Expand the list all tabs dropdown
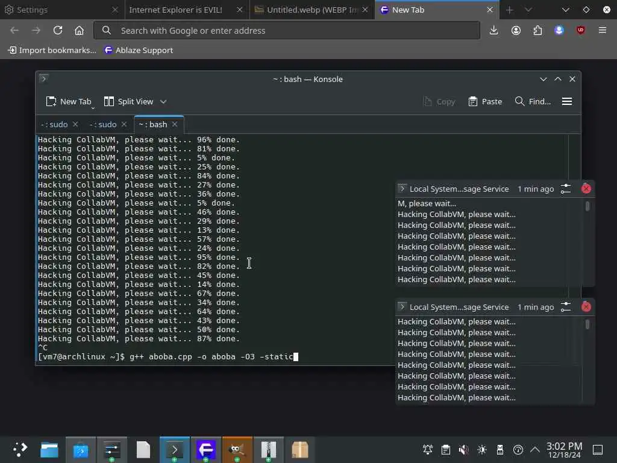Viewport: 617px width, 463px height. click(566, 10)
